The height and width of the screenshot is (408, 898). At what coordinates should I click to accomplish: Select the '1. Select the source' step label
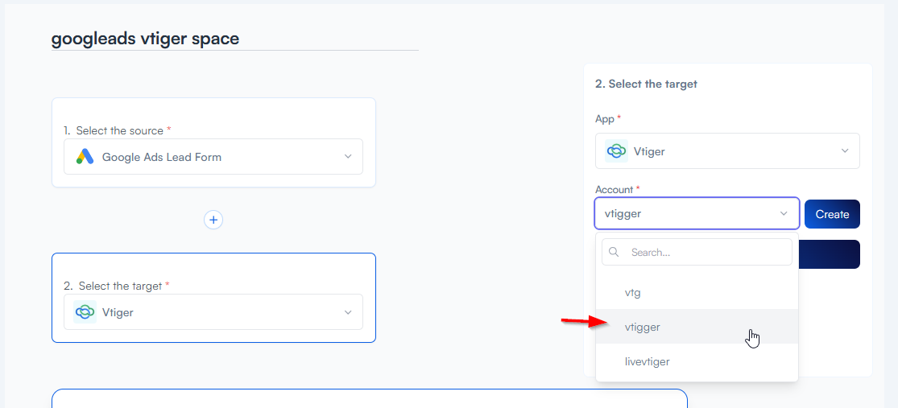[x=118, y=130]
